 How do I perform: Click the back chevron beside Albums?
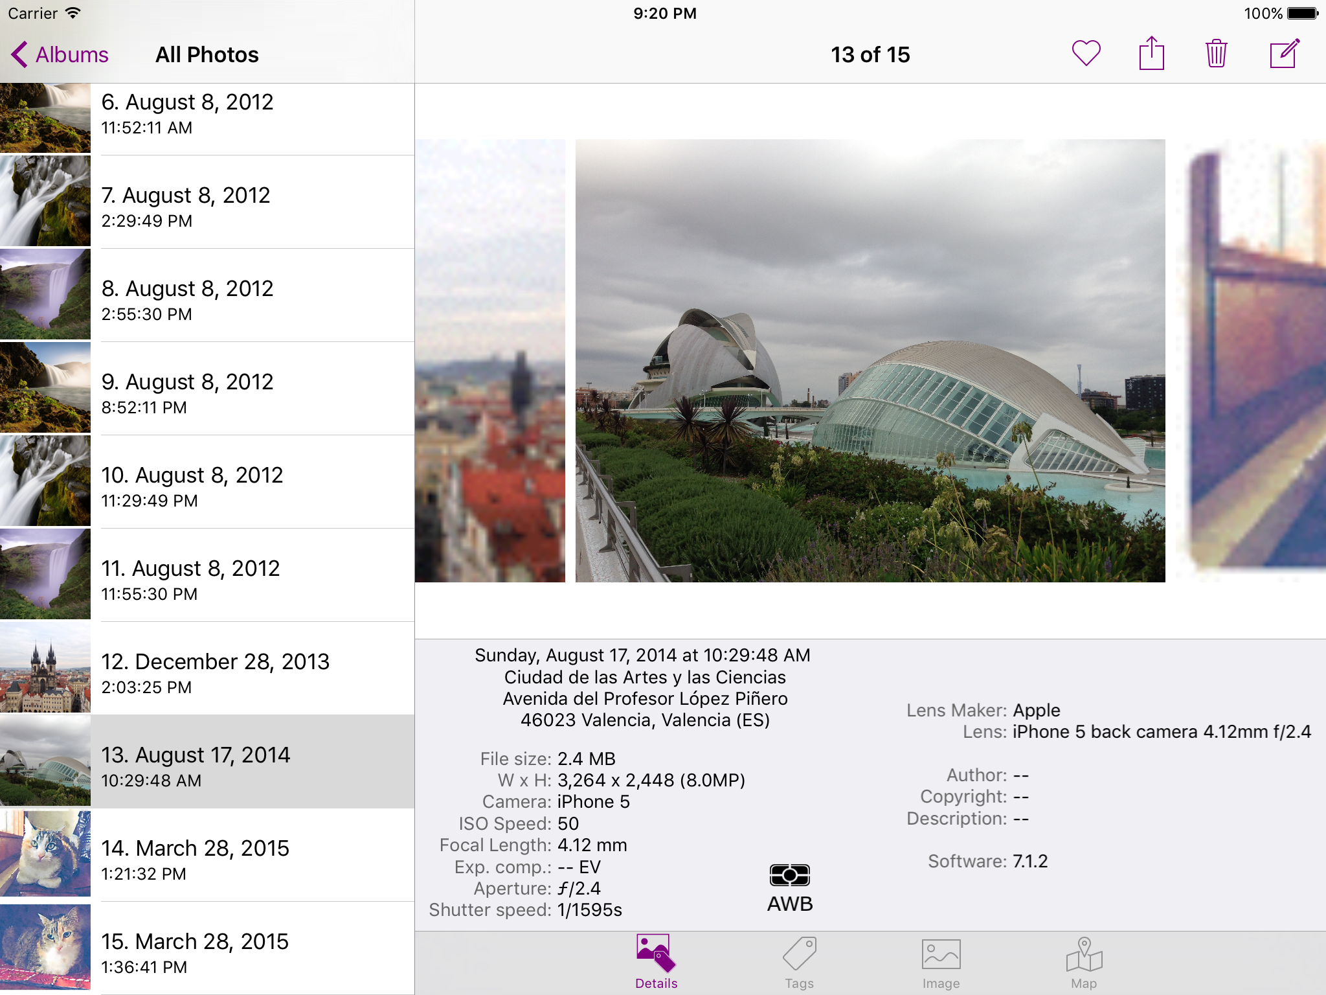point(20,54)
